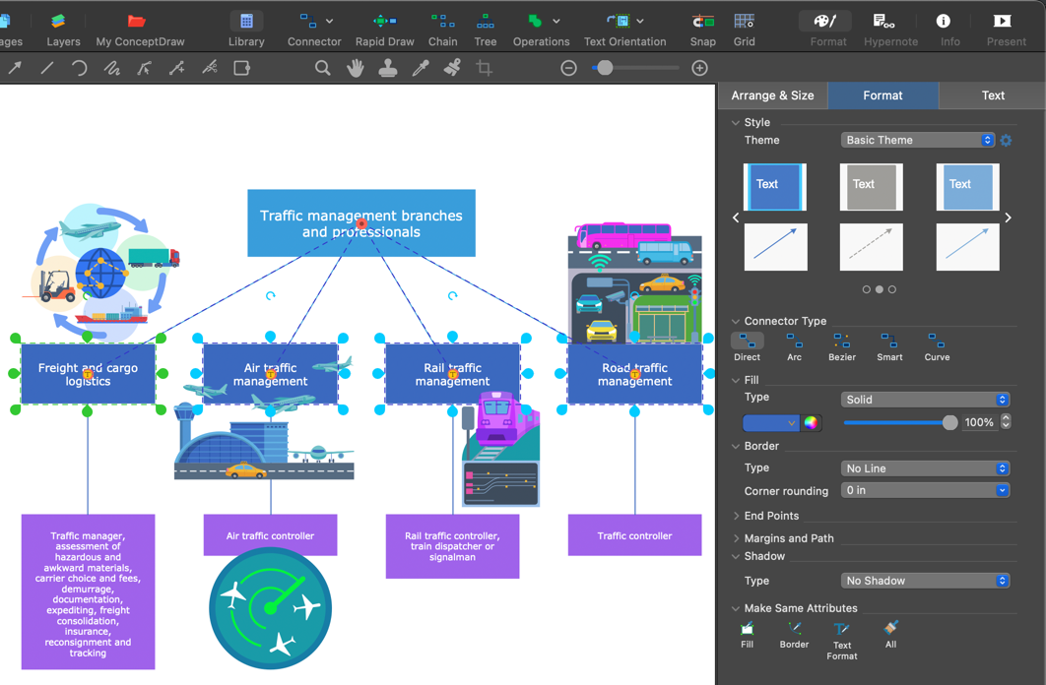Select the line drawing tool

tap(46, 68)
